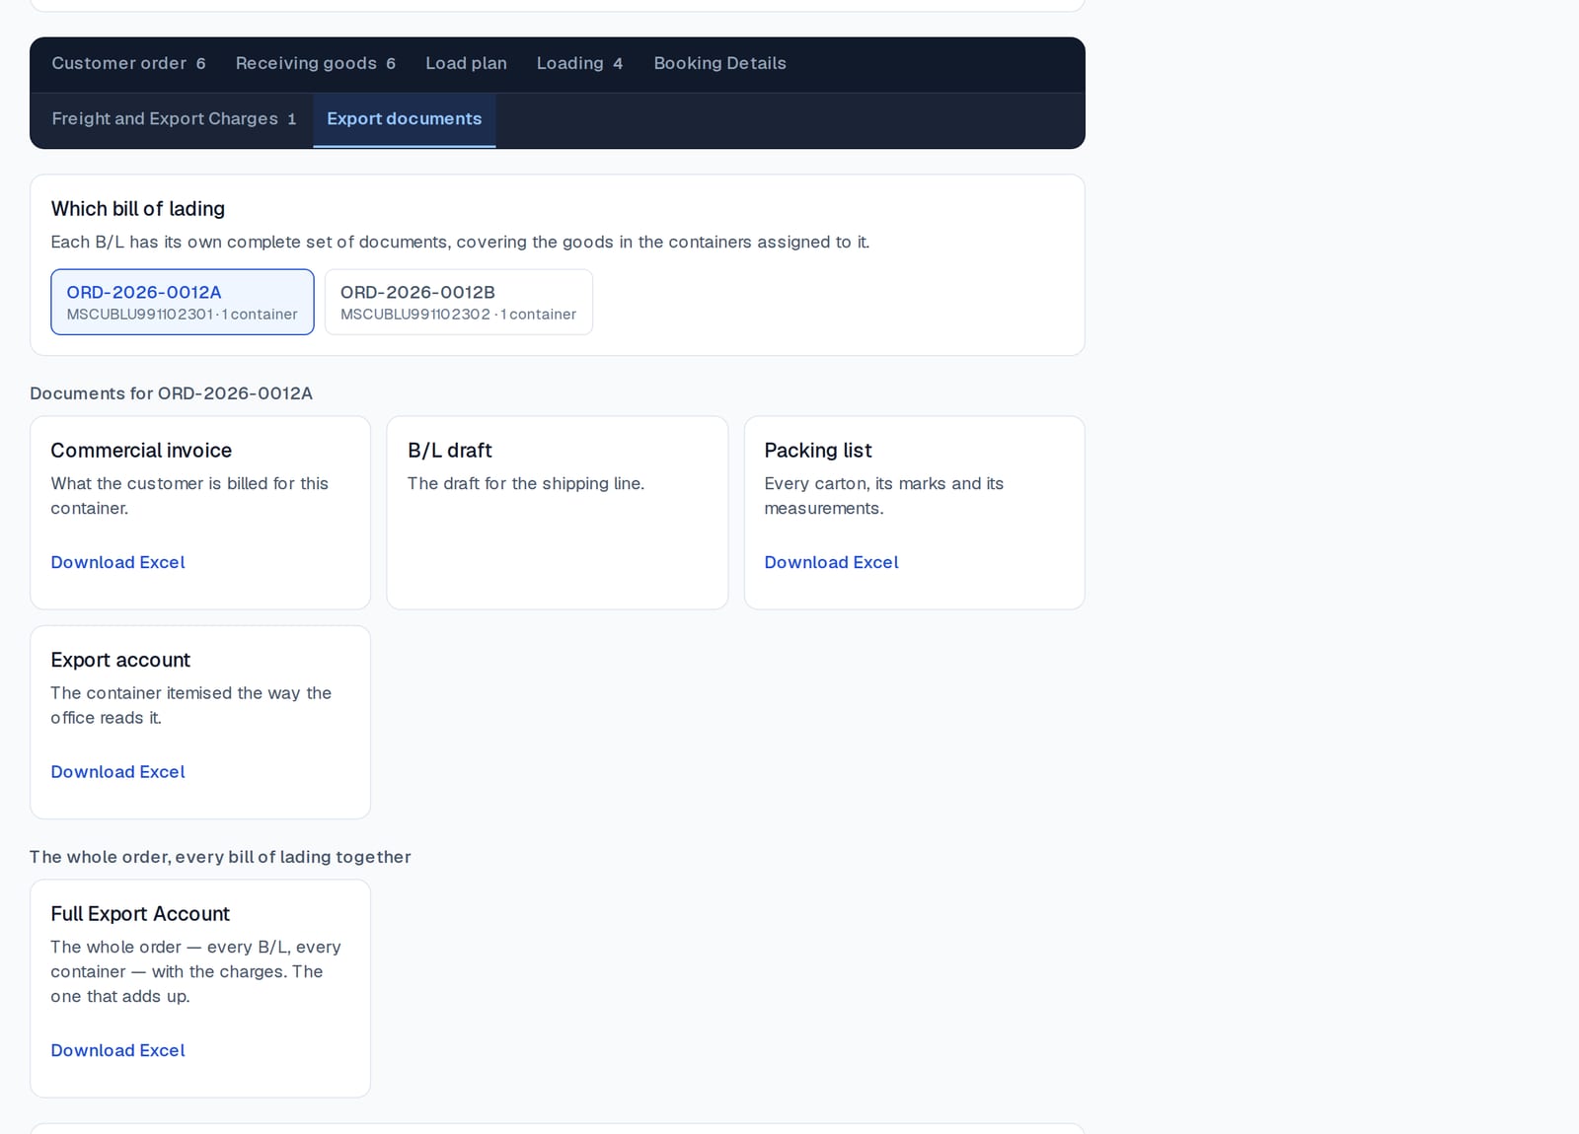Switch to Receiving goods tab
The image size is (1579, 1134).
pos(315,63)
